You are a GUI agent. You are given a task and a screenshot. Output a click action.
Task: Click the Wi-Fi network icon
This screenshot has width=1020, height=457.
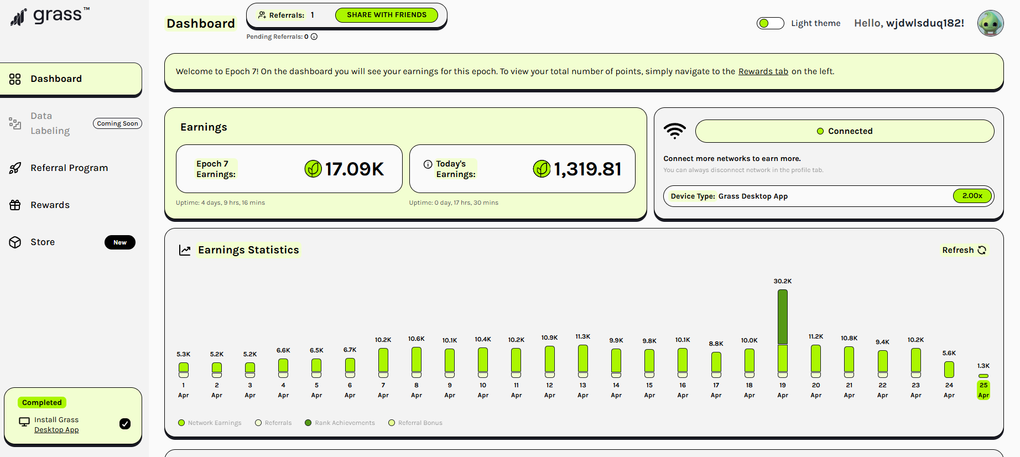[x=675, y=131]
